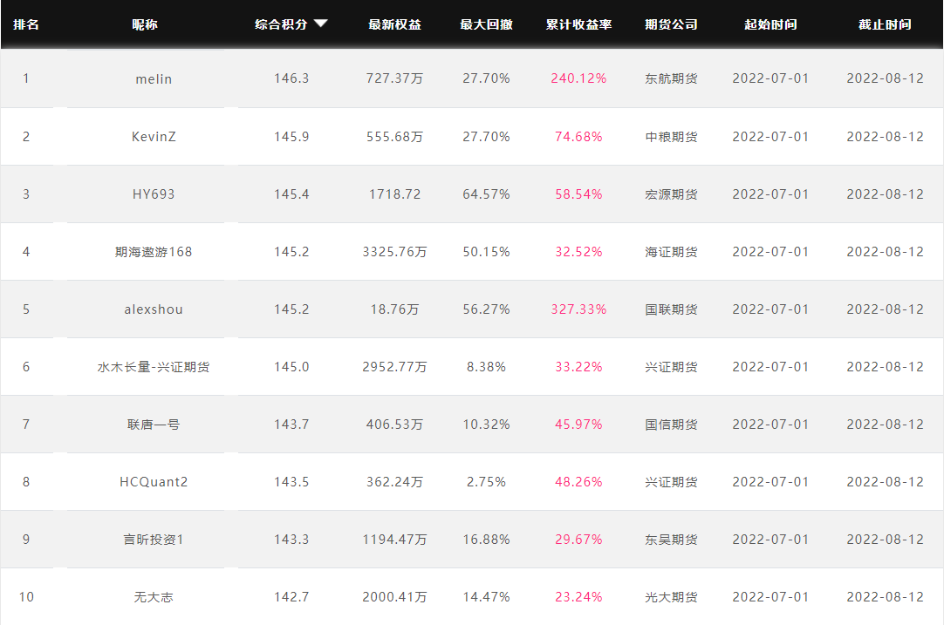Click score 143.7

click(x=291, y=425)
